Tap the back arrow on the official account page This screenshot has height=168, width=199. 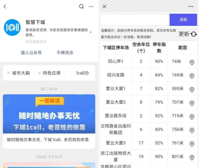pyautogui.click(x=5, y=7)
